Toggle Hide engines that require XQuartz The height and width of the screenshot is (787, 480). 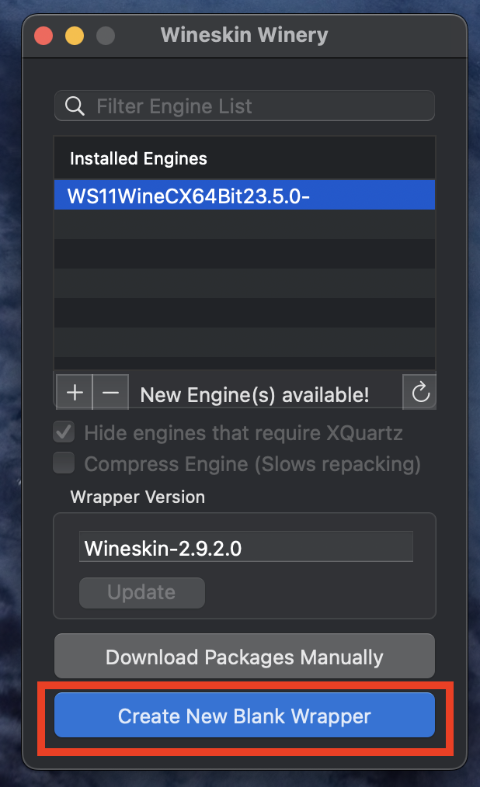[x=64, y=432]
